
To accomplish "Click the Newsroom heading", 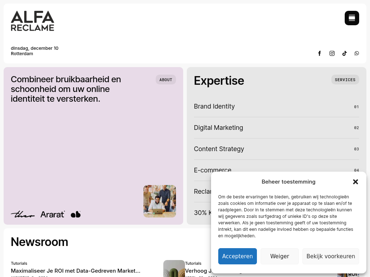I will tap(39, 242).
